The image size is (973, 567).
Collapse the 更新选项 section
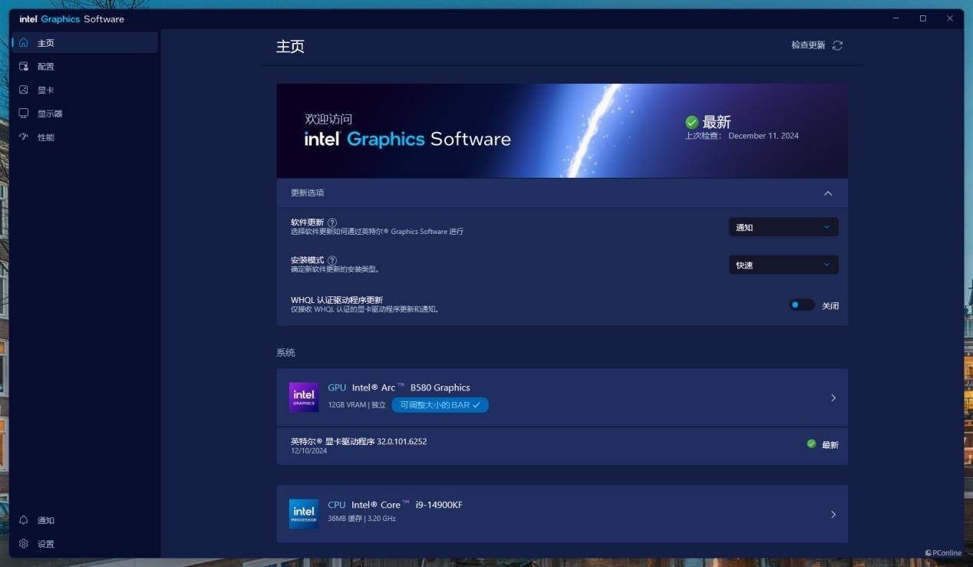(828, 193)
